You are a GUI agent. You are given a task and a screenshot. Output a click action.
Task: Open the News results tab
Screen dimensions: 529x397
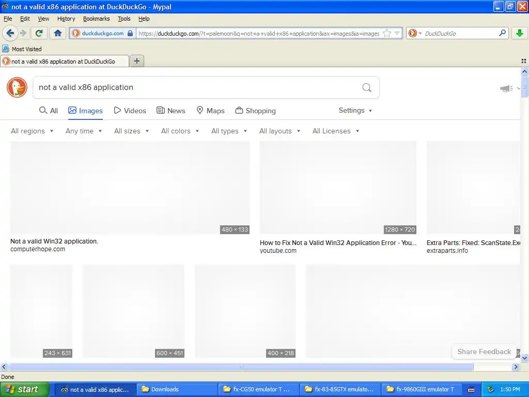pos(170,111)
